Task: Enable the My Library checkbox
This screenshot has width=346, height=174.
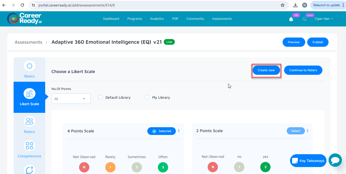Action: point(147,97)
